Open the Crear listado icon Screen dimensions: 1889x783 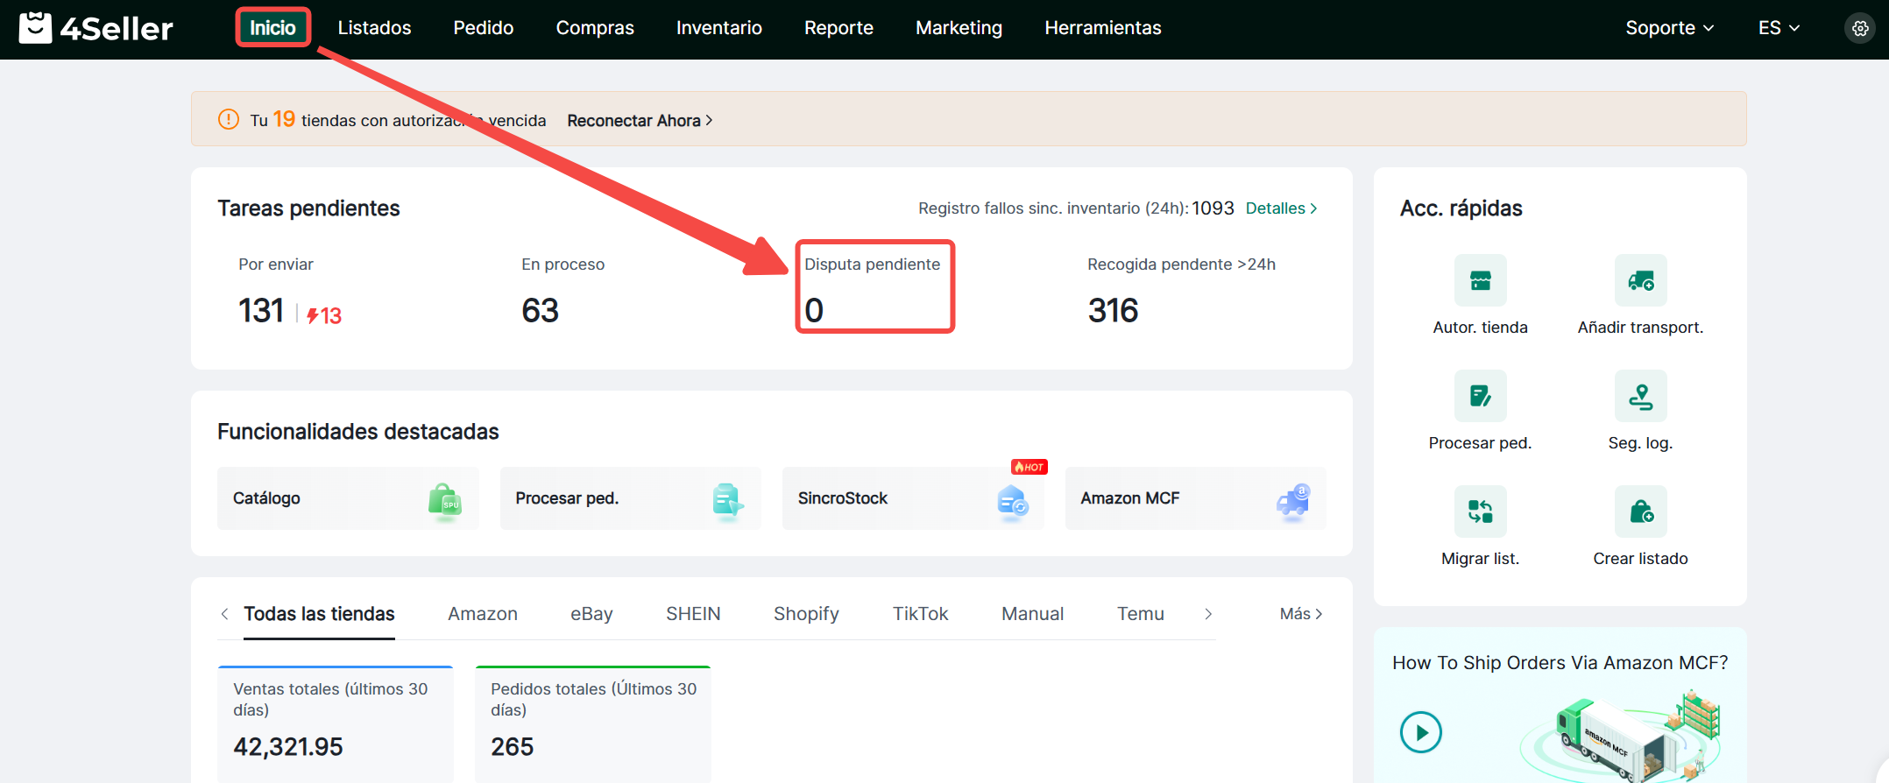click(x=1640, y=511)
